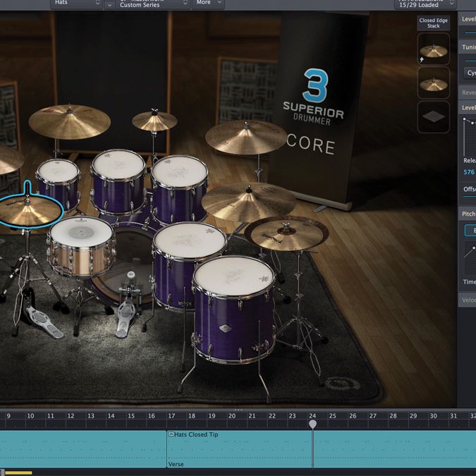476x476 pixels.
Task: Click the Hats Closed Tip block label
Action: (196, 434)
